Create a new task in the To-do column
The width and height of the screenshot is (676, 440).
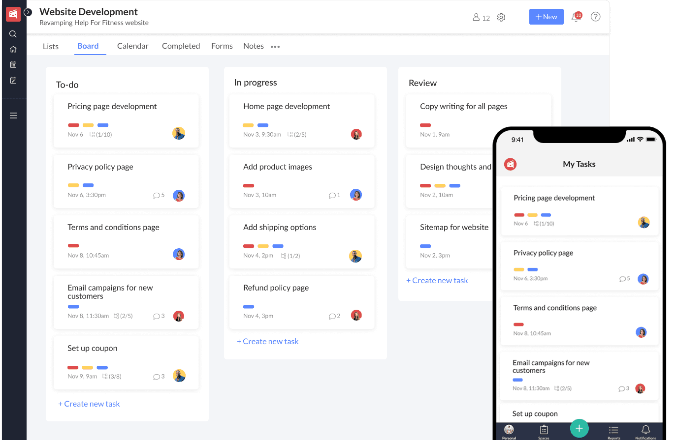[x=89, y=404]
